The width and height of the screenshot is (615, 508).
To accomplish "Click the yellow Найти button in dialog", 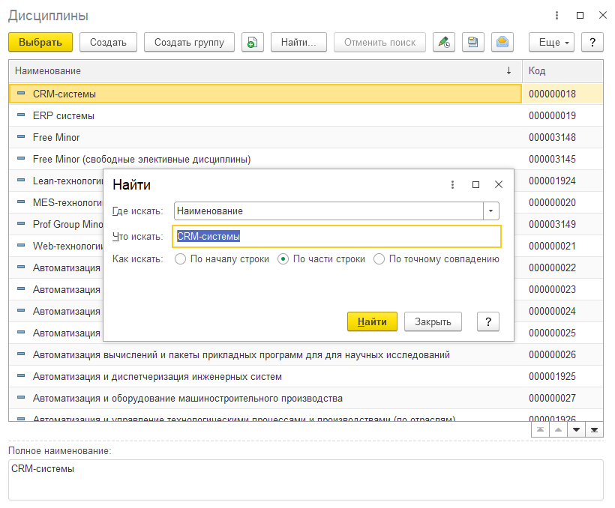I will pyautogui.click(x=372, y=322).
